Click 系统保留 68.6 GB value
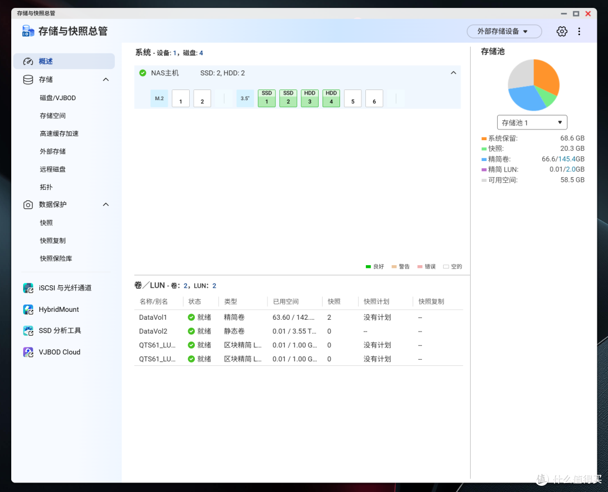 coord(572,138)
